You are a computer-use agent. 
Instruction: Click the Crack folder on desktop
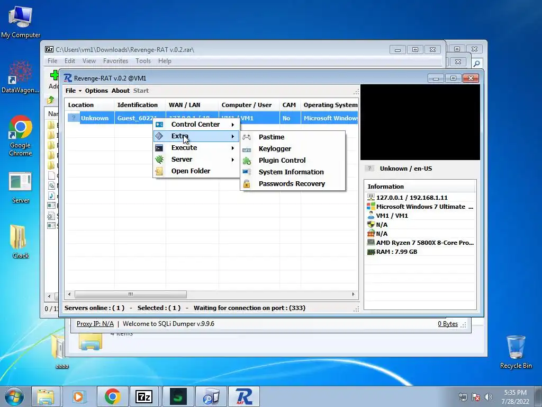coord(21,242)
